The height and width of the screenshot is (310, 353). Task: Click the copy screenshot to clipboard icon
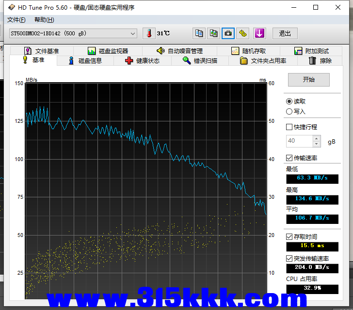[213, 33]
